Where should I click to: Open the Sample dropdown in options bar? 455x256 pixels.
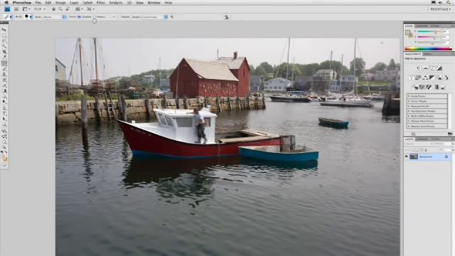click(155, 17)
